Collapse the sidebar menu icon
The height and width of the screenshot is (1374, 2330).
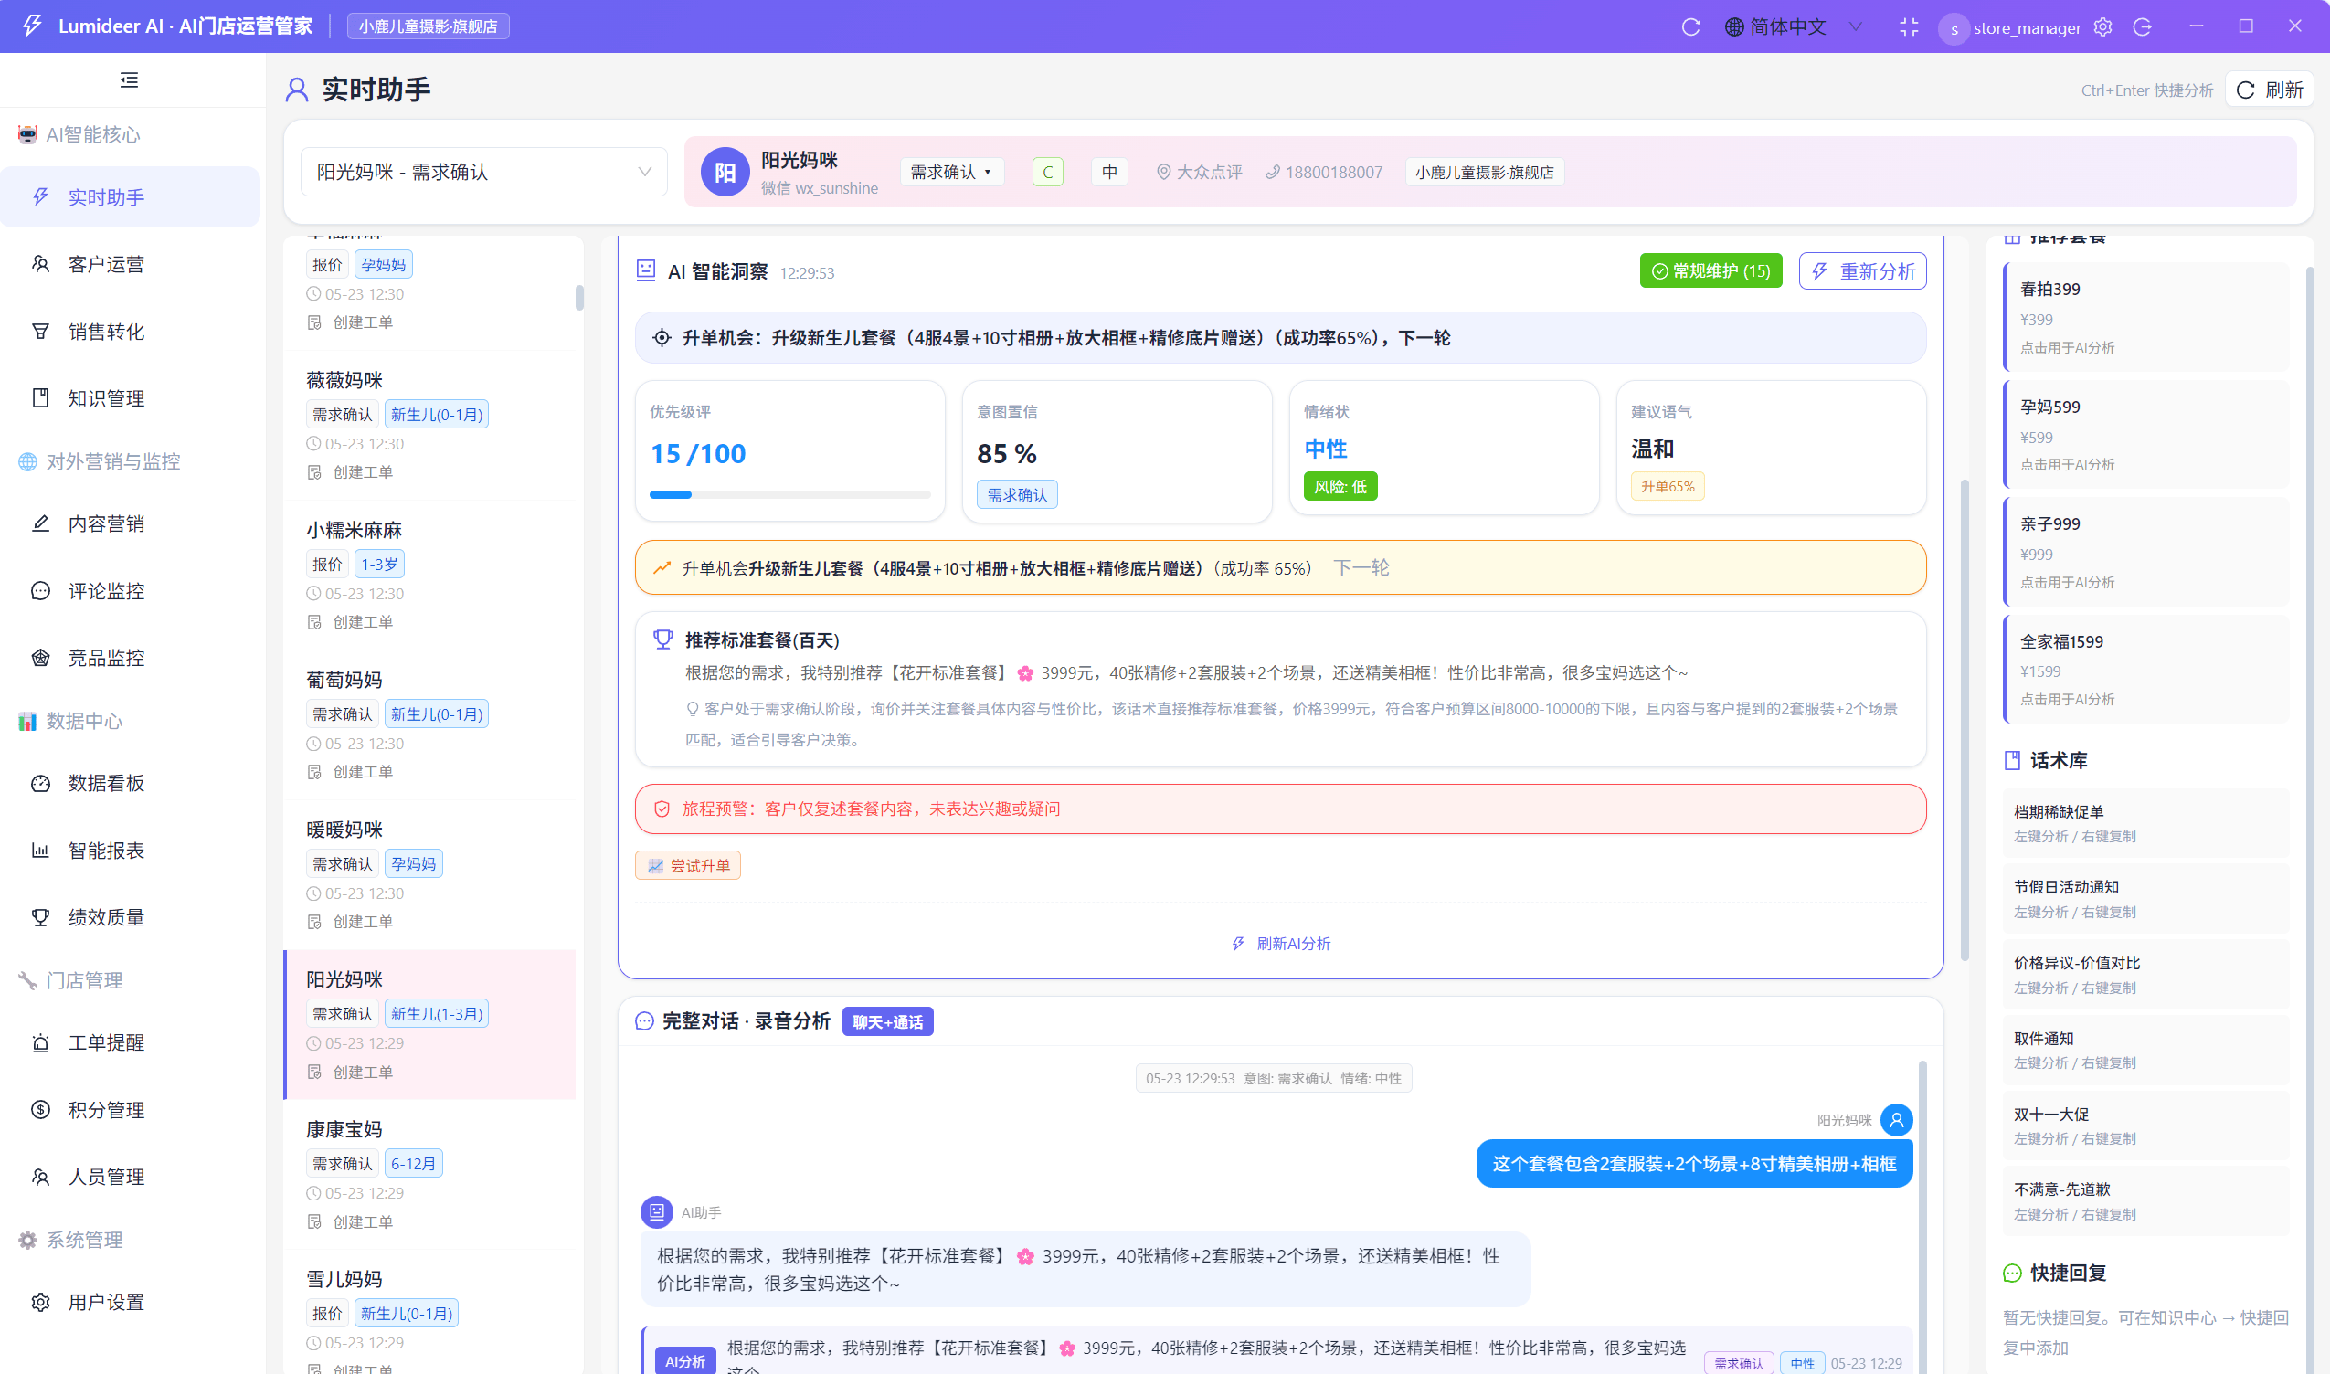(x=129, y=80)
